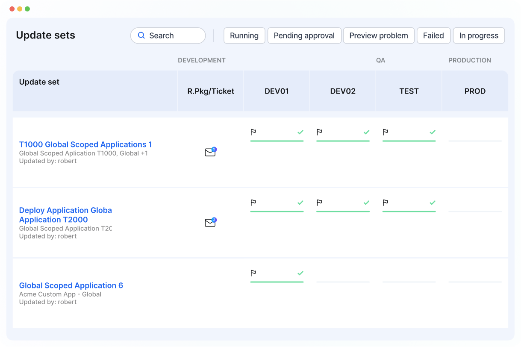Open T1000 Global Scoped Applications 1 link
Image resolution: width=521 pixels, height=347 pixels.
click(x=85, y=144)
